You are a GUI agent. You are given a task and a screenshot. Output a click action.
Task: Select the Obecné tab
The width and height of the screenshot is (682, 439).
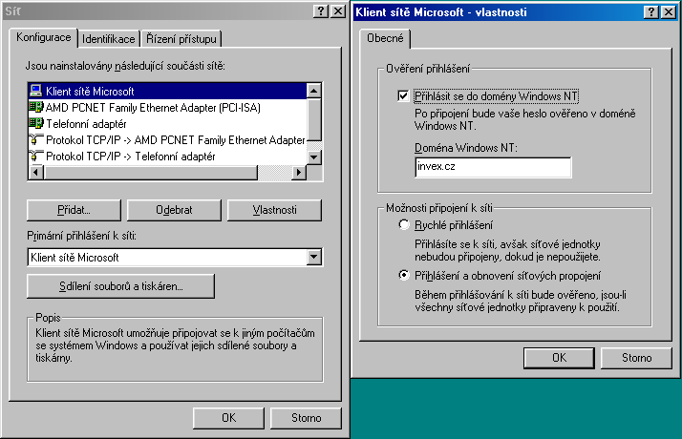[385, 38]
